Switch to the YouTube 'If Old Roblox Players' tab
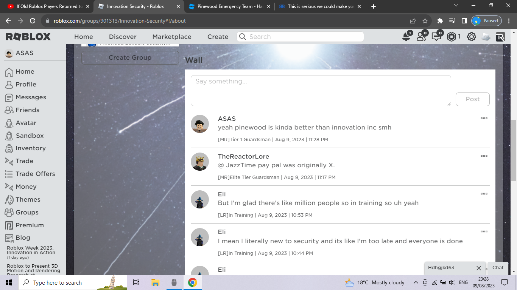Screen dimensions: 517x290 (x=48, y=6)
